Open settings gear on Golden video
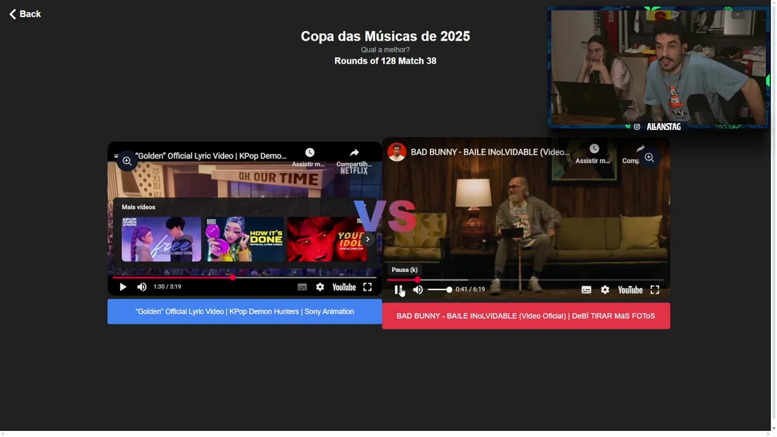The width and height of the screenshot is (777, 437). pyautogui.click(x=320, y=287)
